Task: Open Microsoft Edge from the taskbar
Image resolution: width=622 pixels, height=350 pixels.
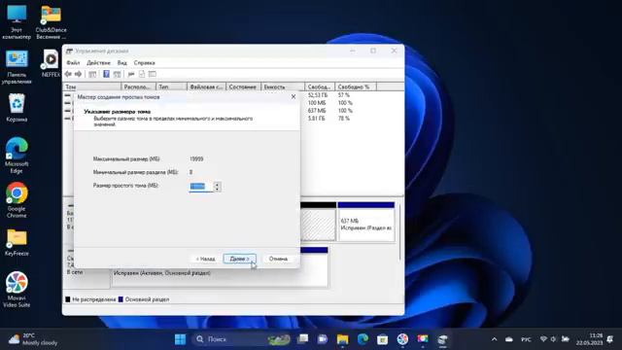Action: (363, 339)
